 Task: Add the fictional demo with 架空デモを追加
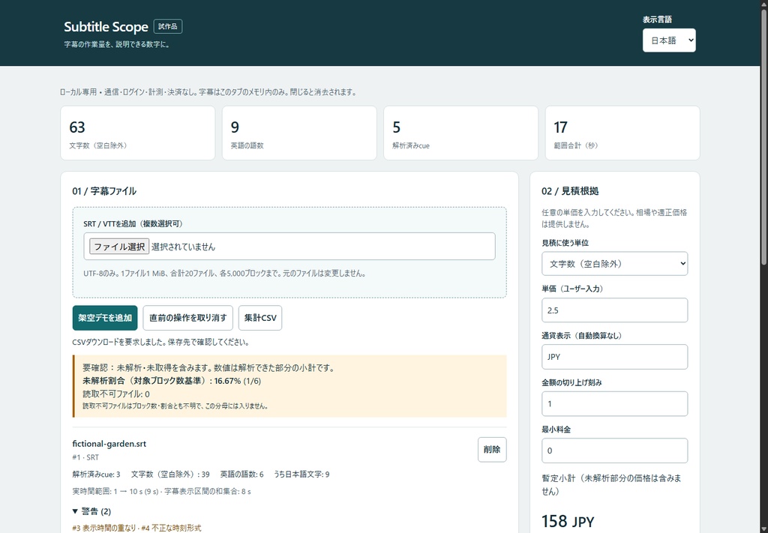(105, 318)
